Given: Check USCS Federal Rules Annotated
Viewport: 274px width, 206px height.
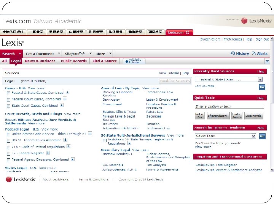Looking at the screenshot, I should [8, 141].
